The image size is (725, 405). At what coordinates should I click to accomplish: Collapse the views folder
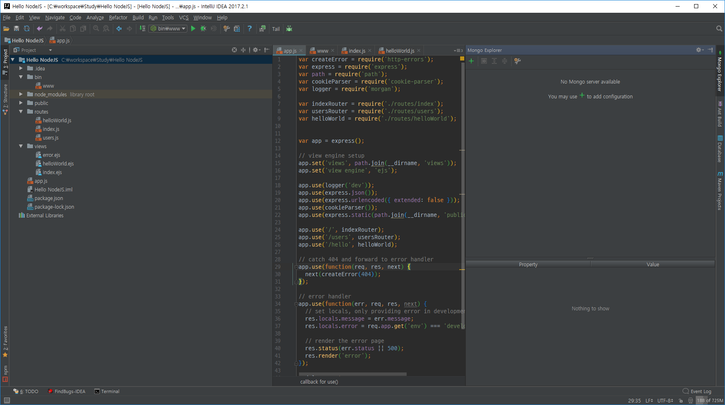pos(21,146)
